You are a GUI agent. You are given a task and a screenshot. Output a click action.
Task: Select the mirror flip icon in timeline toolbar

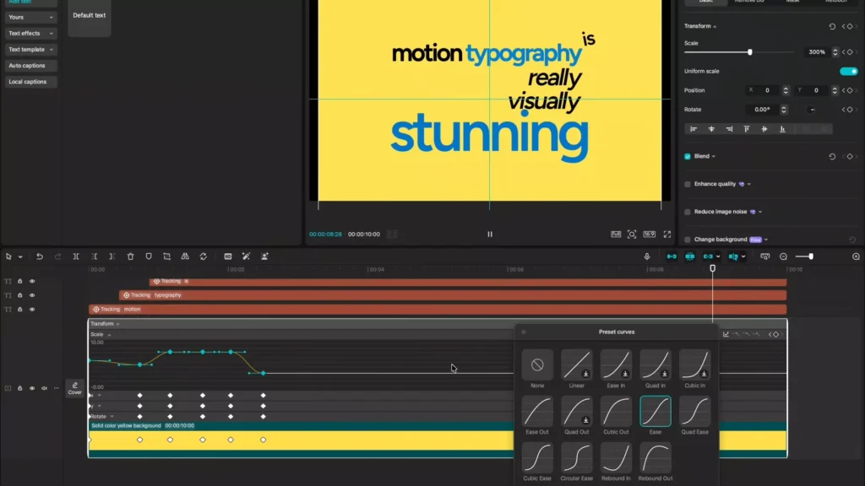(185, 256)
